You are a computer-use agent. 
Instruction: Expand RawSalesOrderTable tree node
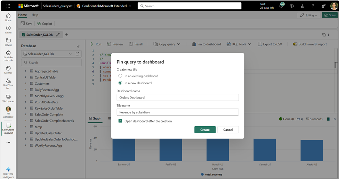25,108
